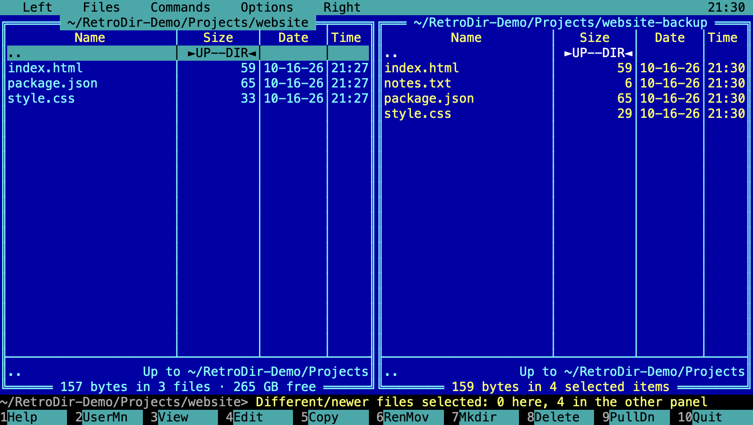This screenshot has height=425, width=753.
Task: Click the size 29 of backup style.css
Action: pos(625,114)
